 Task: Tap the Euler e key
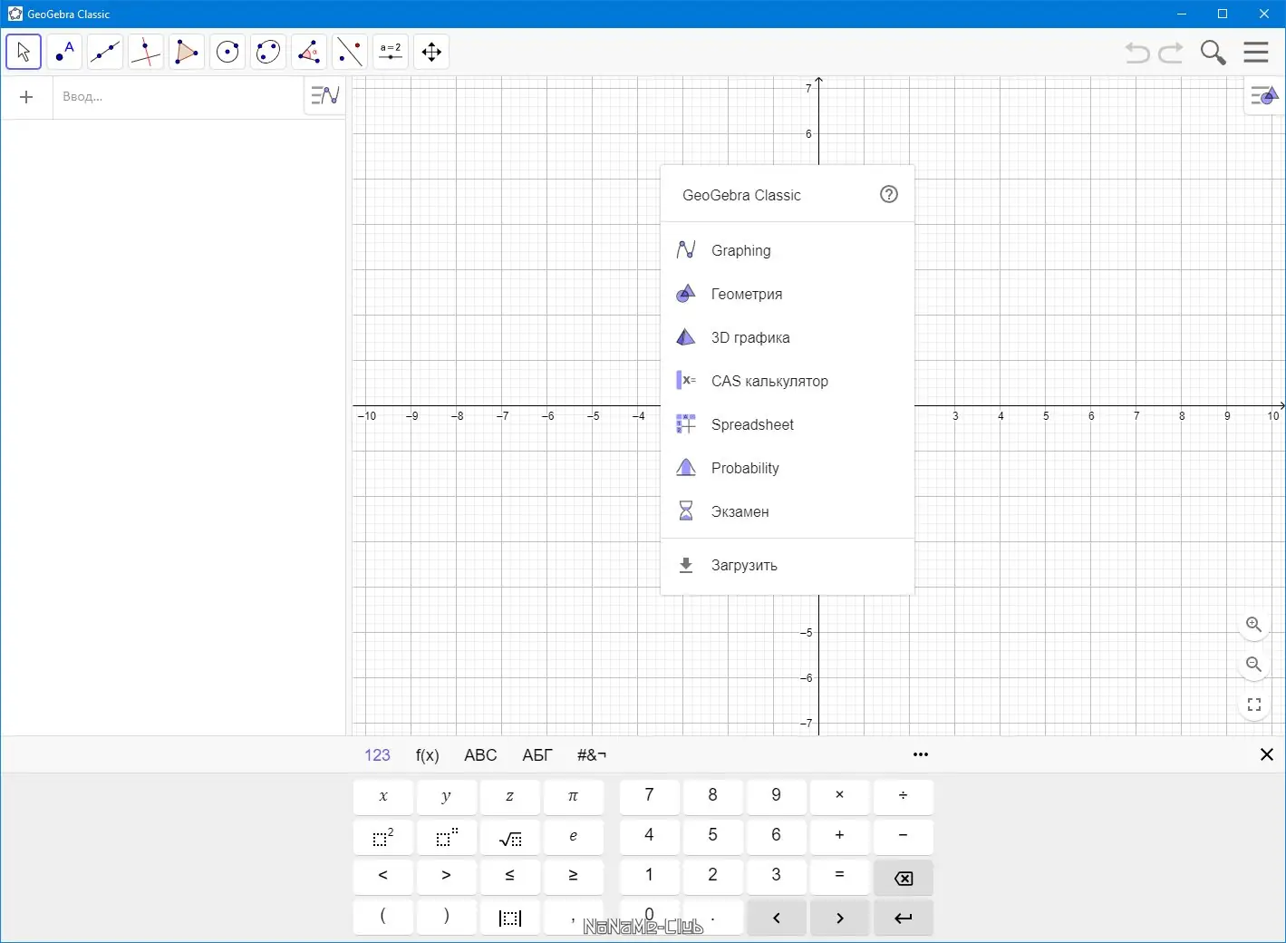(x=574, y=837)
